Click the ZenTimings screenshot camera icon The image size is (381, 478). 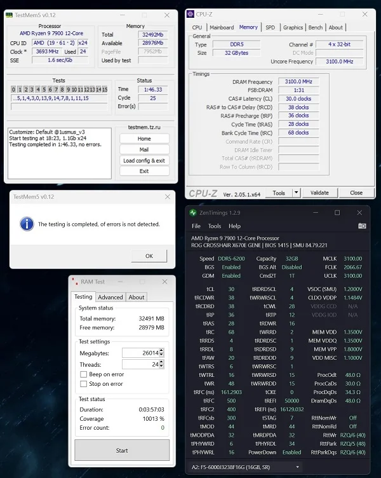(x=362, y=226)
